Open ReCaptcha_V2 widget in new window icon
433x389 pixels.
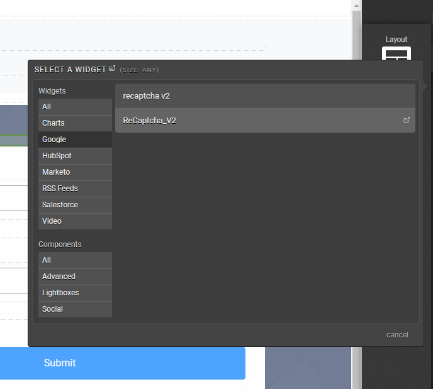406,120
